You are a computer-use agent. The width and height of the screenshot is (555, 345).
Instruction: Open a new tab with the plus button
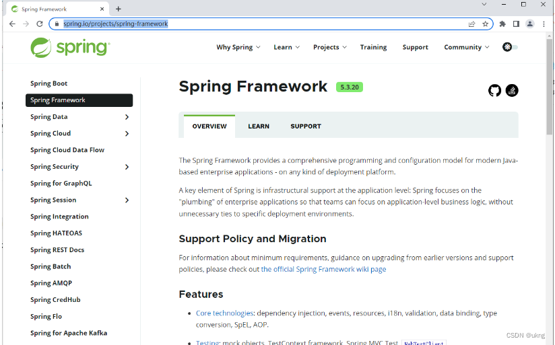click(x=119, y=9)
